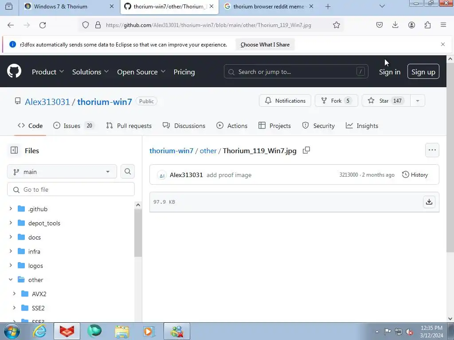Click Choose What I Share button

point(265,45)
